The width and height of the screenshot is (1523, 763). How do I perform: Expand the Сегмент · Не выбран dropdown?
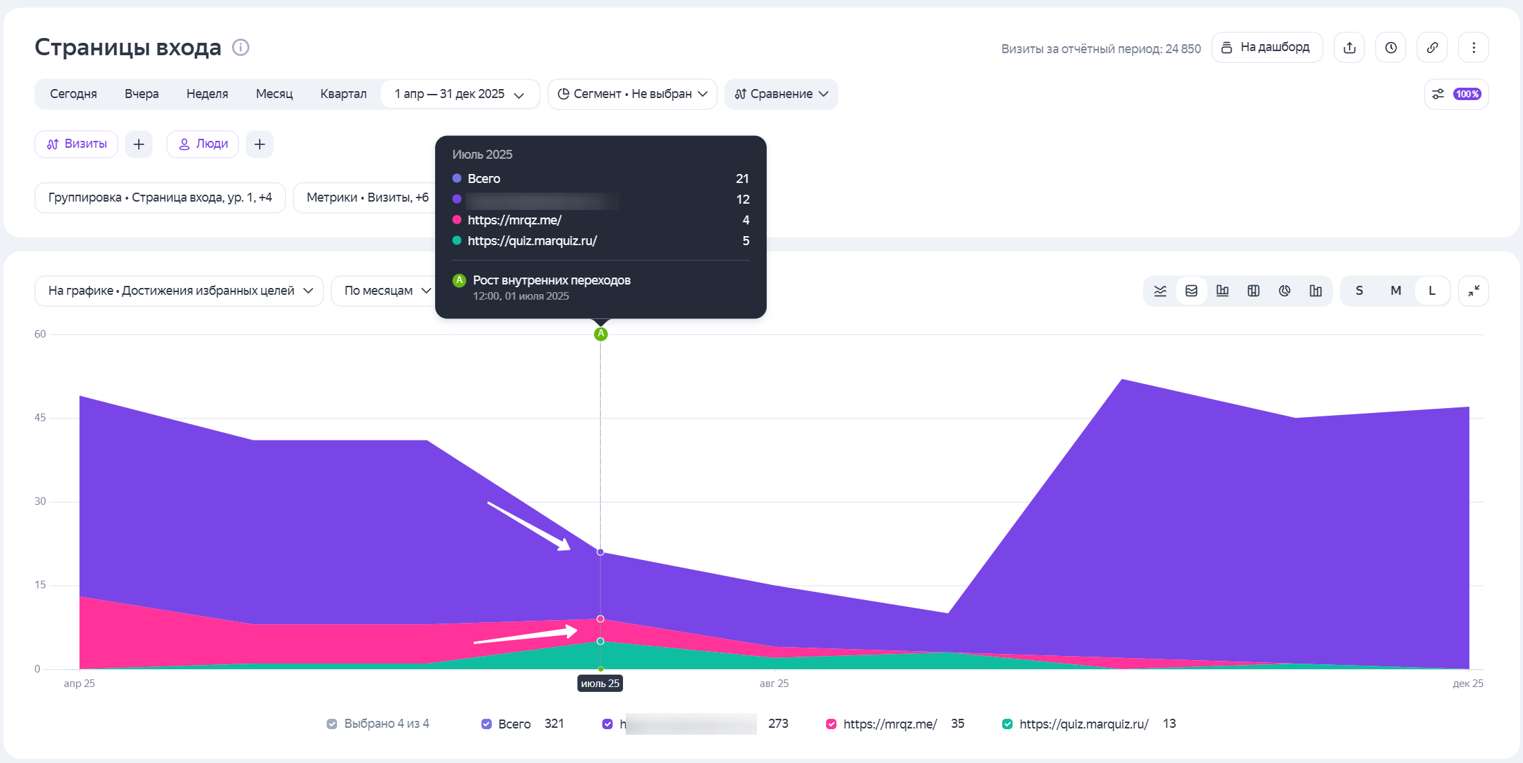633,94
